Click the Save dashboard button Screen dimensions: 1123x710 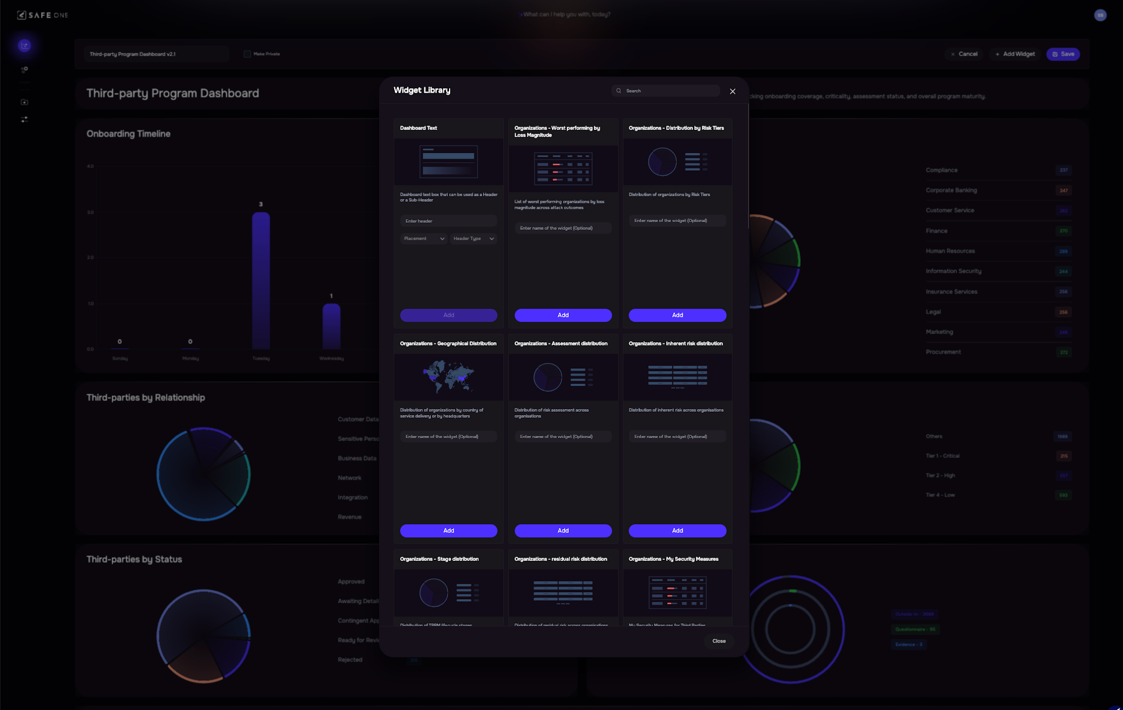pyautogui.click(x=1063, y=54)
